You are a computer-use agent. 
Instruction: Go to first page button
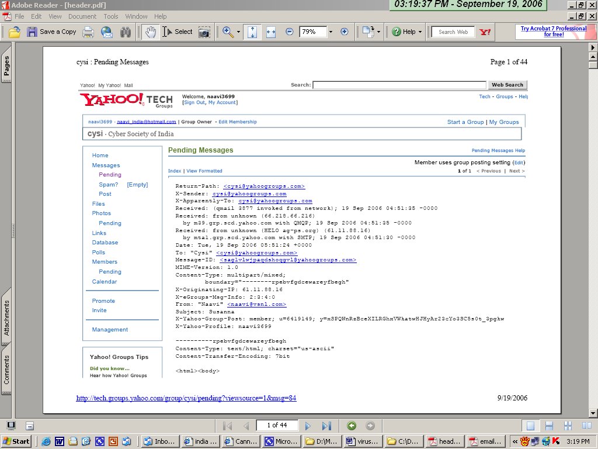[x=227, y=426]
